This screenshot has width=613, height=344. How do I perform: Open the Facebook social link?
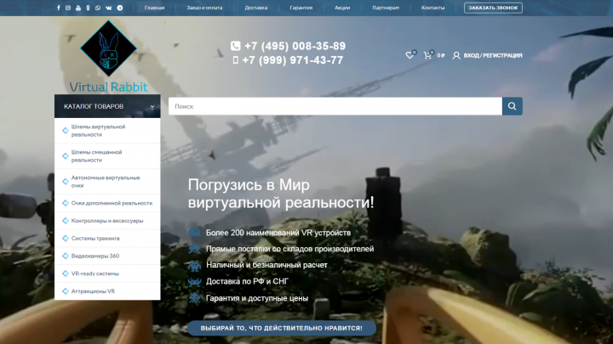pyautogui.click(x=59, y=8)
